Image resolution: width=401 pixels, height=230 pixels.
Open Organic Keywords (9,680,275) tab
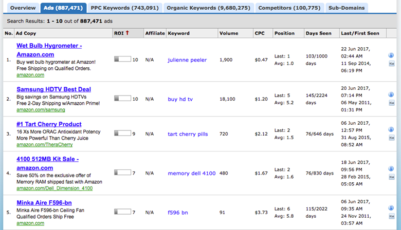pos(208,8)
